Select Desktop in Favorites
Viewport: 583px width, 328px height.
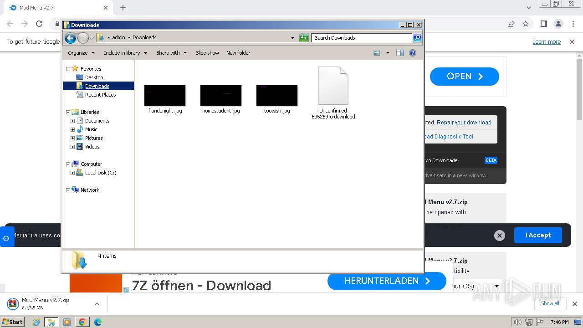[x=94, y=77]
